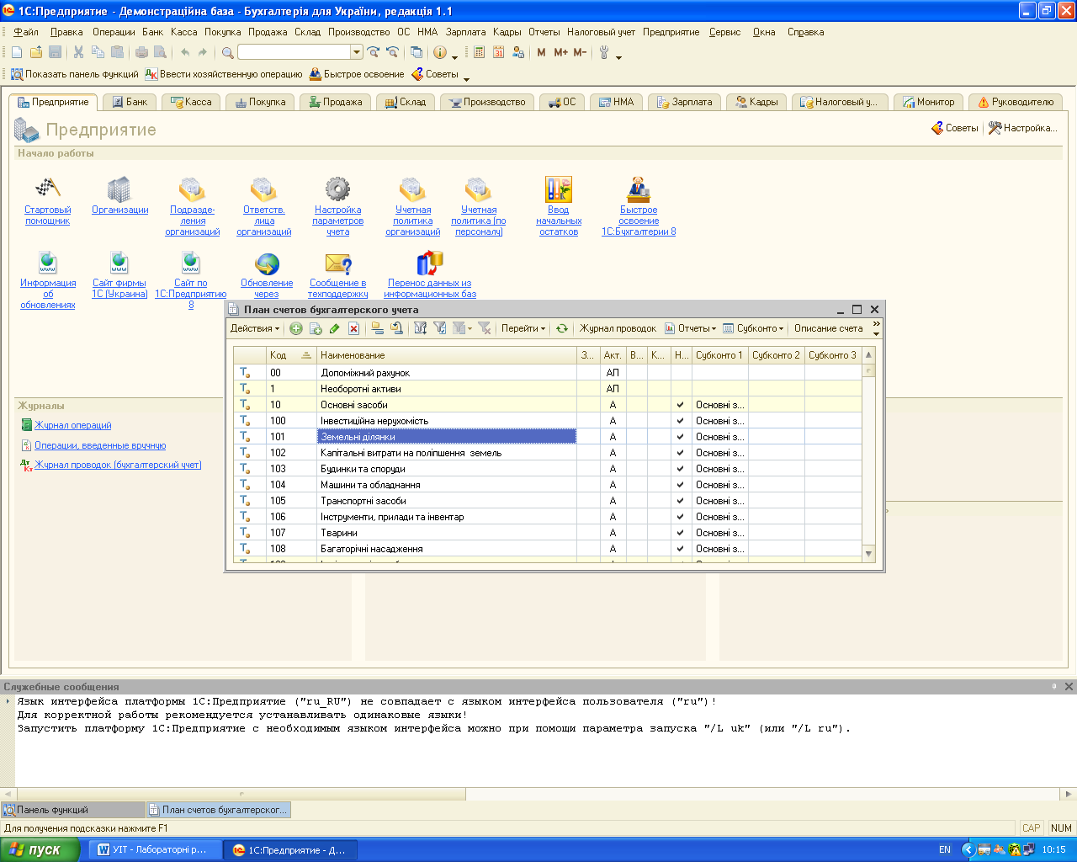This screenshot has width=1077, height=862.
Task: Open the Советы toolbar overflow arrow
Action: click(x=466, y=79)
